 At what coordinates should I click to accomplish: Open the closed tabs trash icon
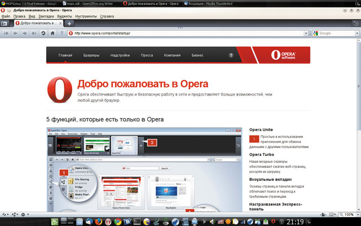[356, 24]
